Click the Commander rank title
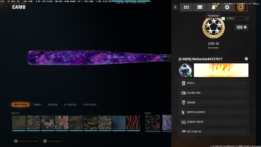Image resolution: width=261 pixels, height=147 pixels. 213,48
